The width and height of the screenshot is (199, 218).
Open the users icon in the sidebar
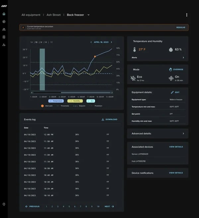tap(4, 29)
